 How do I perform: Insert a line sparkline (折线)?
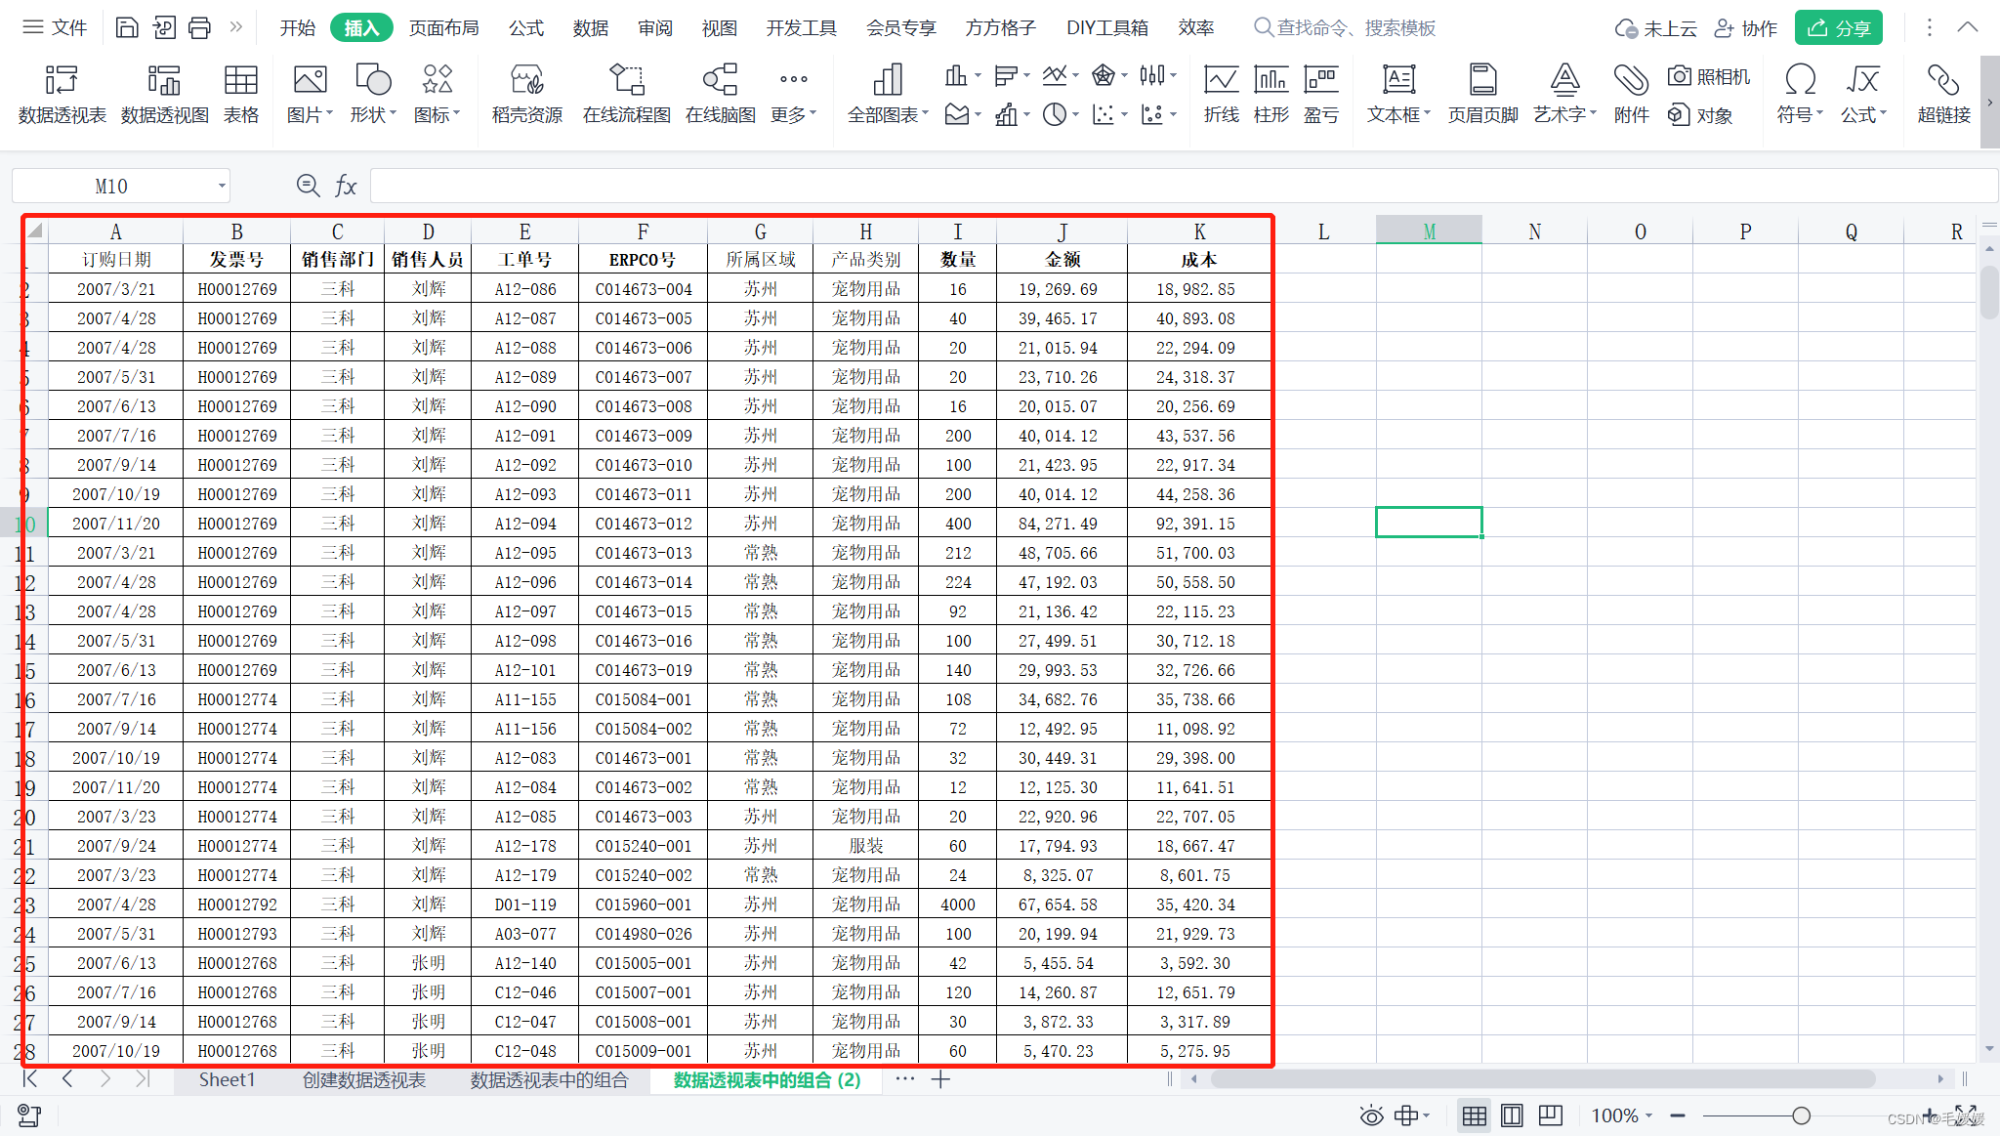1221,95
